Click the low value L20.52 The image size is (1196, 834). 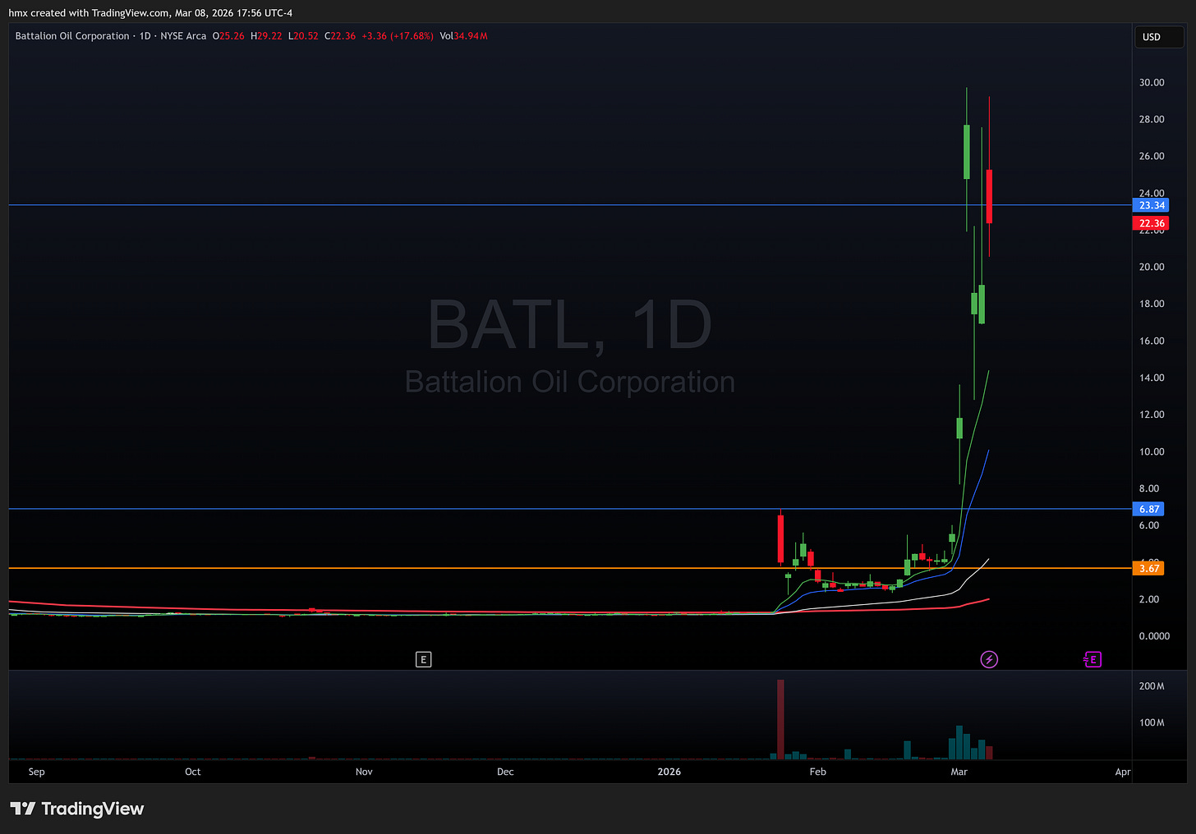click(303, 36)
